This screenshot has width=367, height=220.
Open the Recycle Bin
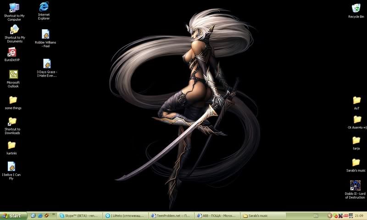point(356,8)
